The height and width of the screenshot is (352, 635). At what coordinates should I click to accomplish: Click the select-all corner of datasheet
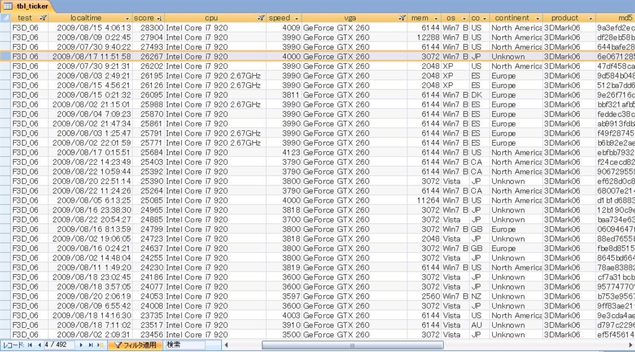[5, 18]
